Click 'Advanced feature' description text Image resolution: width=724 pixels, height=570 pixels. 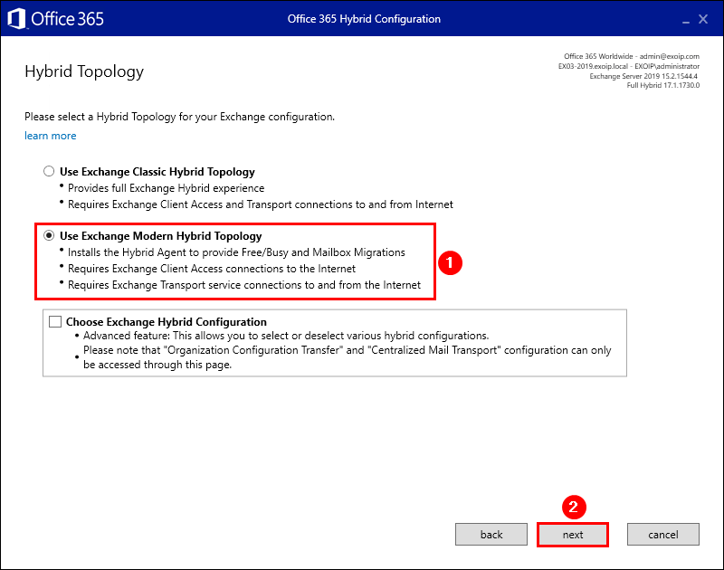tap(286, 336)
